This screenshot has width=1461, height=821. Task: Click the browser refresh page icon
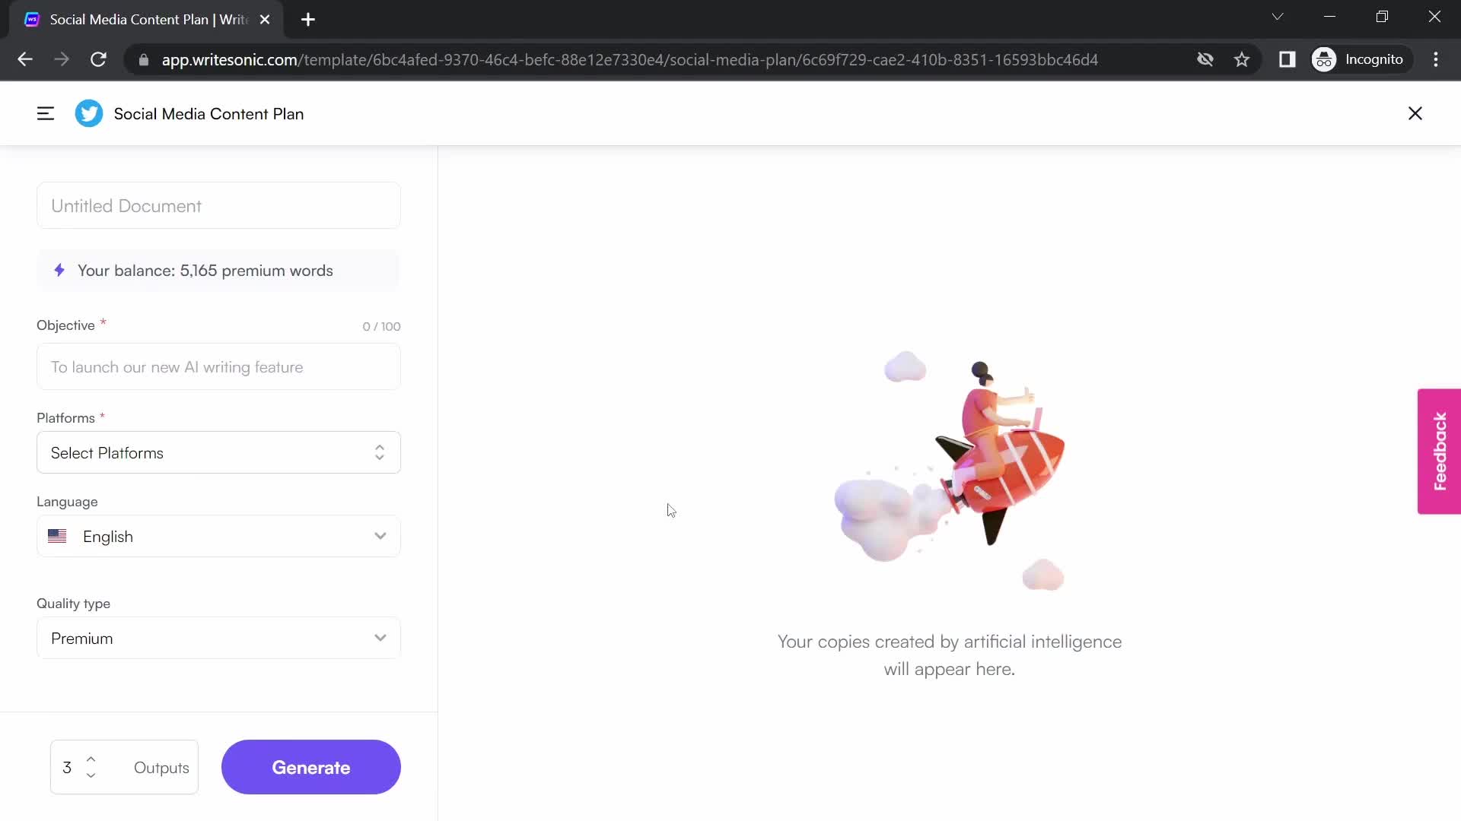[98, 60]
